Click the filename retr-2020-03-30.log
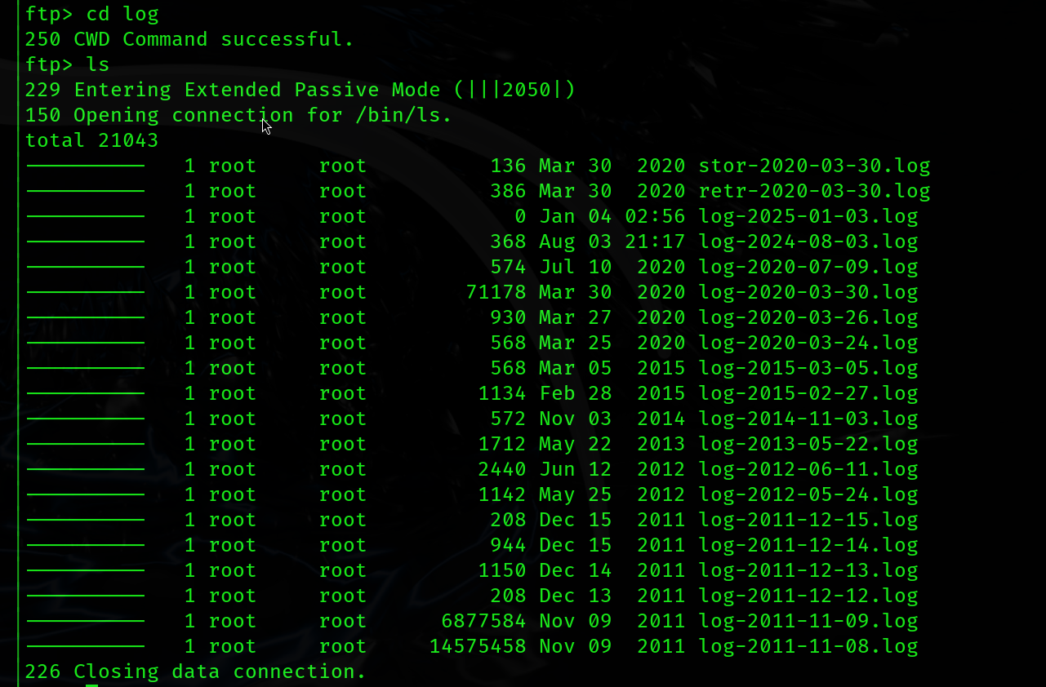The image size is (1046, 687). 814,191
